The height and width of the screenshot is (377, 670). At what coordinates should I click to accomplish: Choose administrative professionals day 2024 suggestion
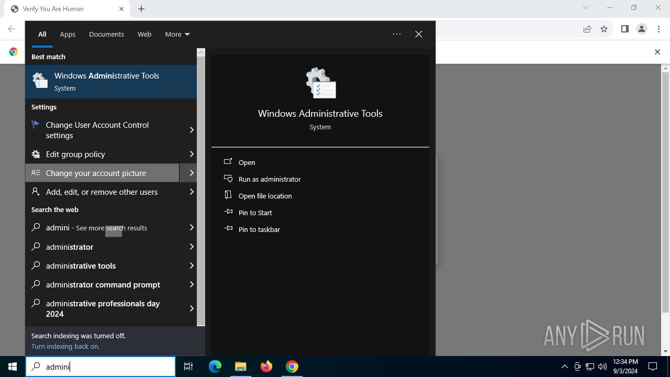tap(102, 308)
